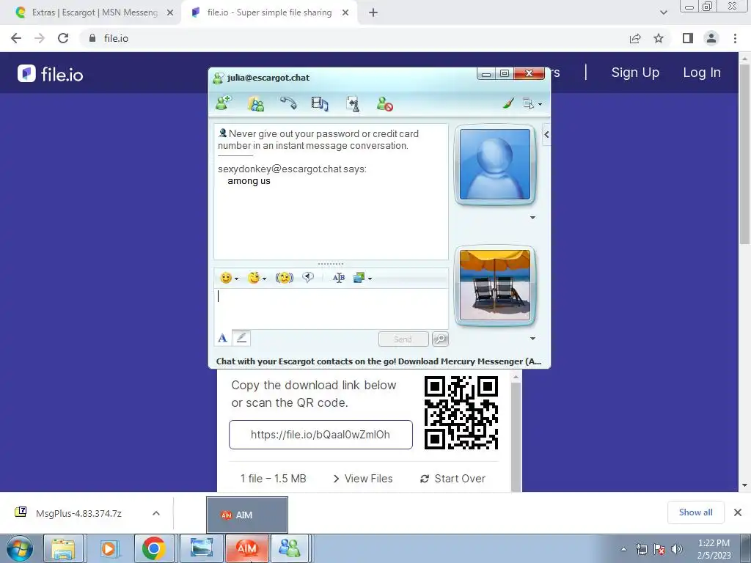This screenshot has width=751, height=563.
Task: Open a new browser tab
Action: (x=373, y=13)
